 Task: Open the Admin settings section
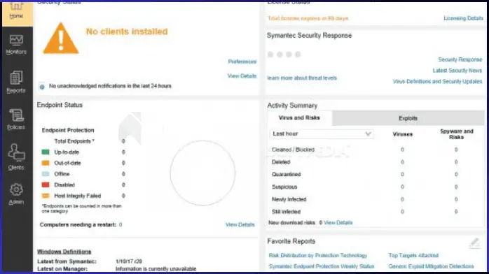16,194
